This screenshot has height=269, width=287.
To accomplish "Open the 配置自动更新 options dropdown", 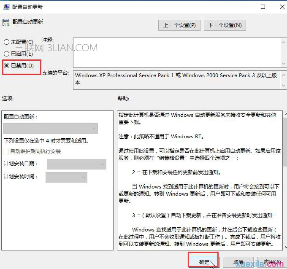I will [50, 128].
